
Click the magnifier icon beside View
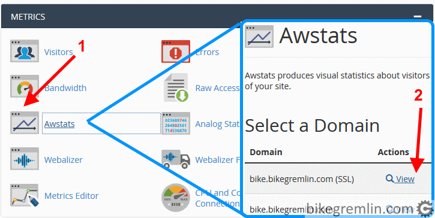tap(390, 179)
